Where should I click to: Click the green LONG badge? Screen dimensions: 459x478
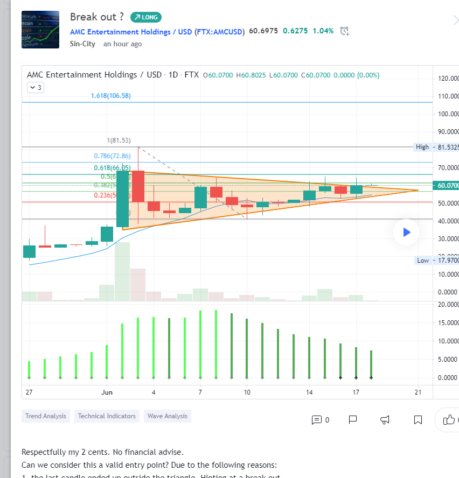tap(145, 17)
